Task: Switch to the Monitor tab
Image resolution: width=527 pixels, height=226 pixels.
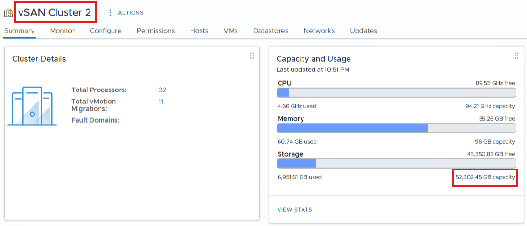Action: (62, 31)
